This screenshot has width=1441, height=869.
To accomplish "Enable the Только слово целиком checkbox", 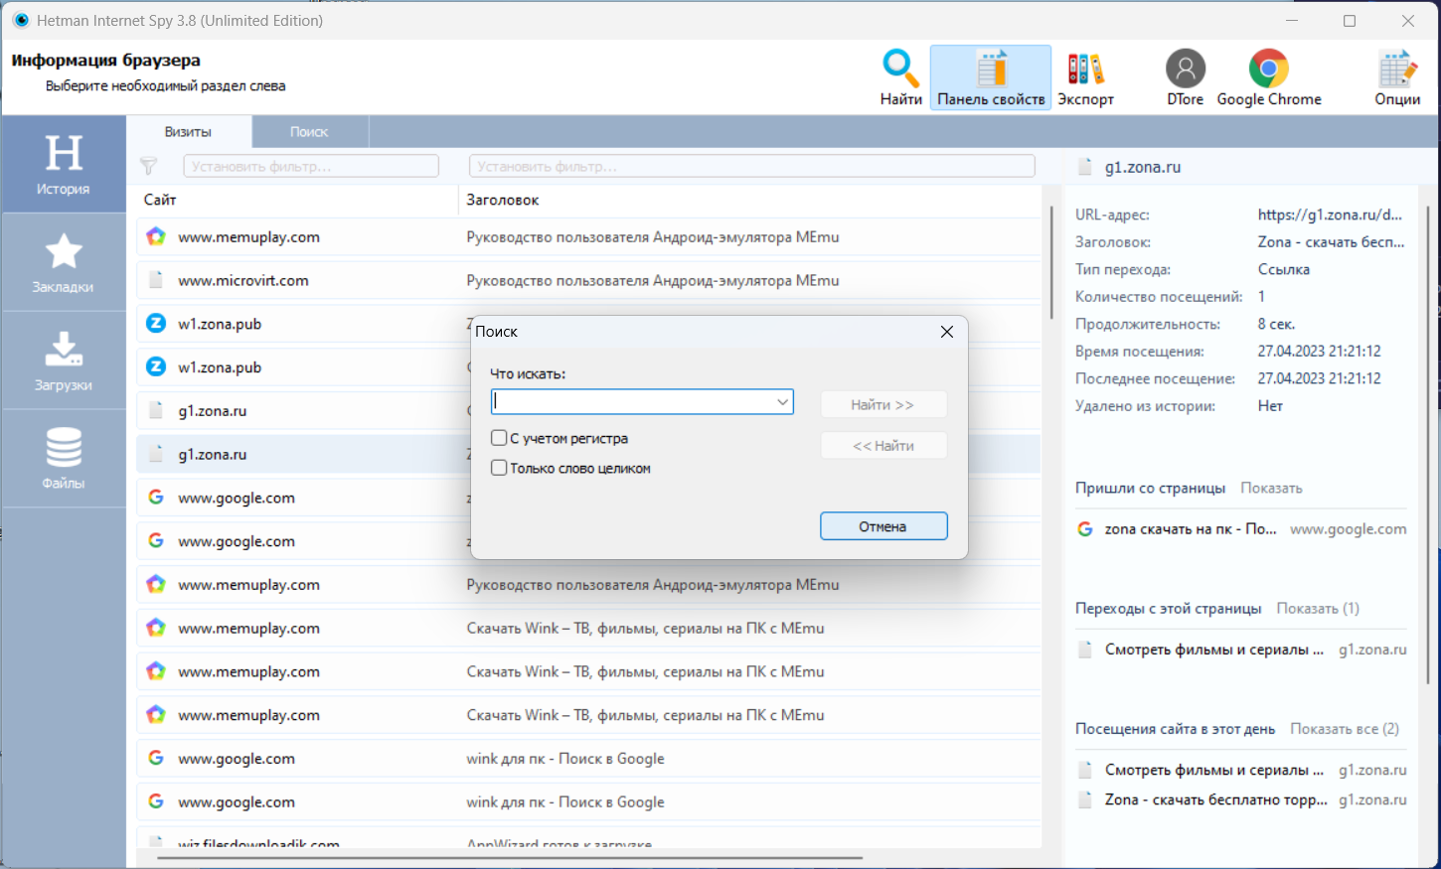I will (499, 468).
